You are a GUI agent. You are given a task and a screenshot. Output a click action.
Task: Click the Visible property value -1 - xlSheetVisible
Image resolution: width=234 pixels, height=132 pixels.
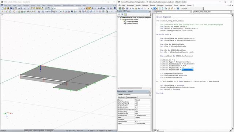pyautogui.click(x=143, y=124)
